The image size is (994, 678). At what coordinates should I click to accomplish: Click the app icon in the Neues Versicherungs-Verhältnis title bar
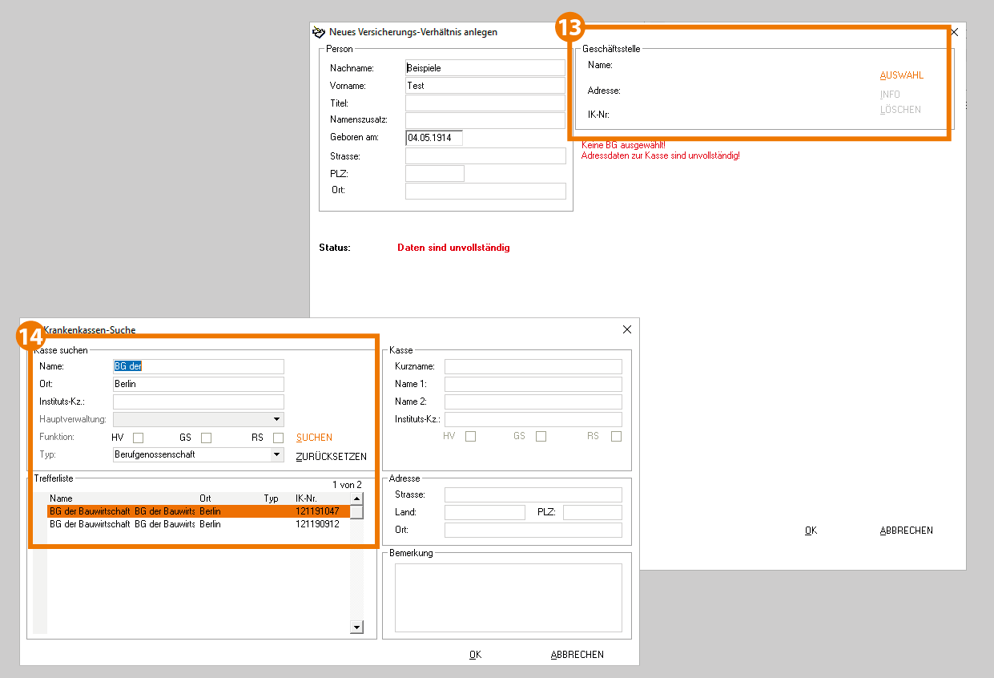coord(319,32)
